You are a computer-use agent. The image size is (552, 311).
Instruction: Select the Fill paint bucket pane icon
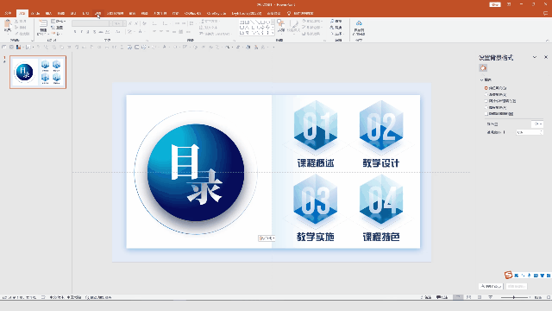tap(483, 67)
